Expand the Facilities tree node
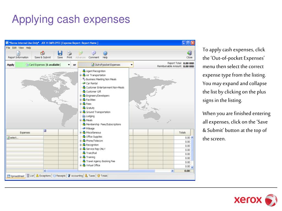Image resolution: width=282 pixels, height=211 pixels. 81,100
